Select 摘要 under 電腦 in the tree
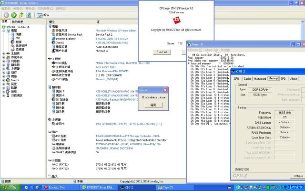This screenshot has height=191, width=305. click(18, 34)
